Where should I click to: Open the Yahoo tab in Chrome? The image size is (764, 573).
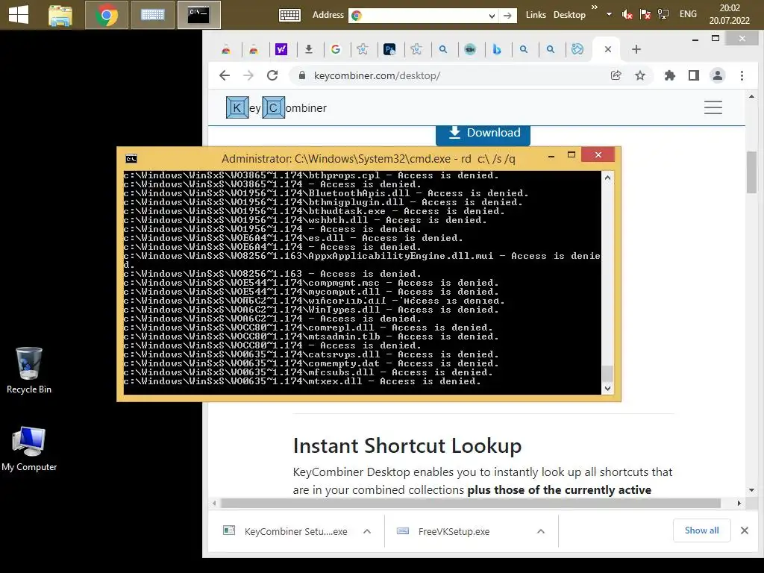click(x=281, y=49)
